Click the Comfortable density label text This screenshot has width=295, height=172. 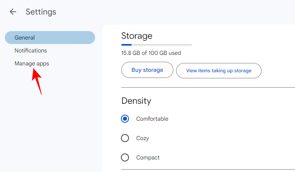pyautogui.click(x=152, y=119)
